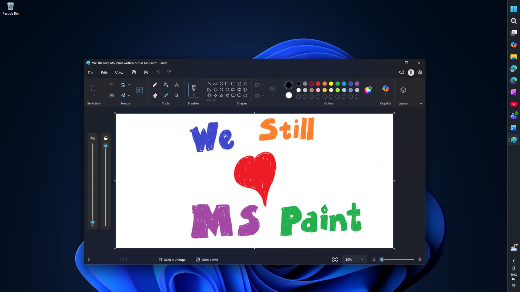Open the Edit colors wheel
520x292 pixels.
[x=368, y=90]
